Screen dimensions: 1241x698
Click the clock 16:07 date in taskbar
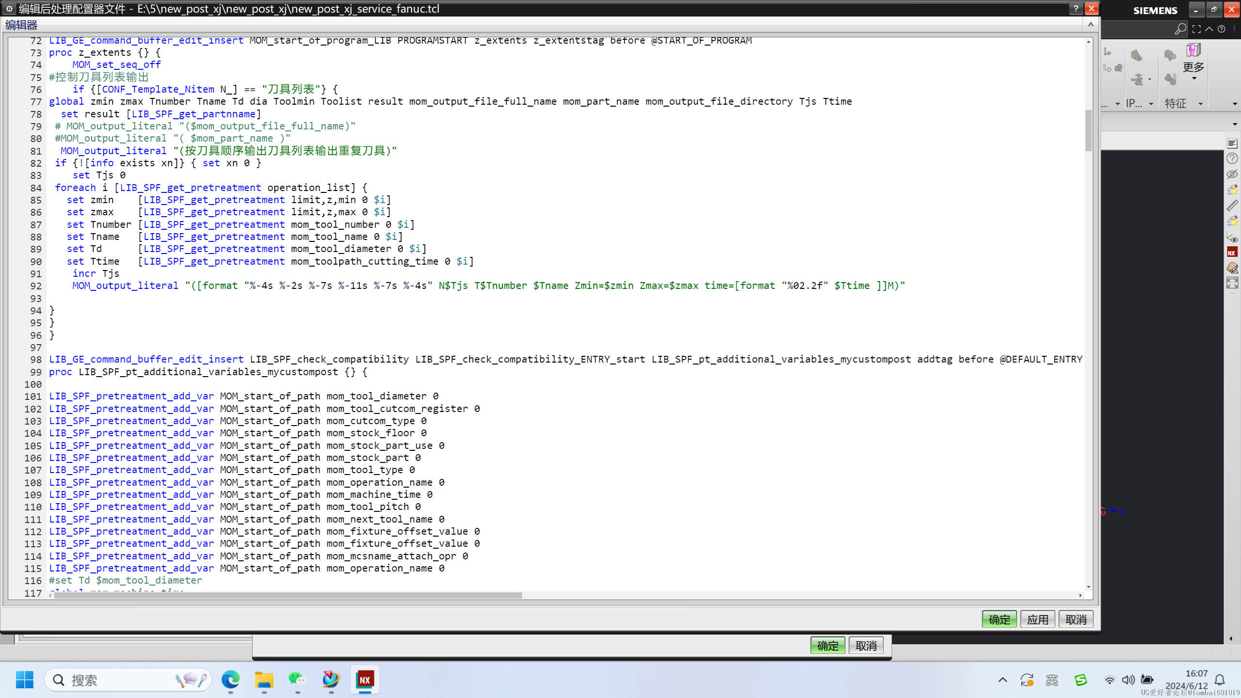[1186, 680]
